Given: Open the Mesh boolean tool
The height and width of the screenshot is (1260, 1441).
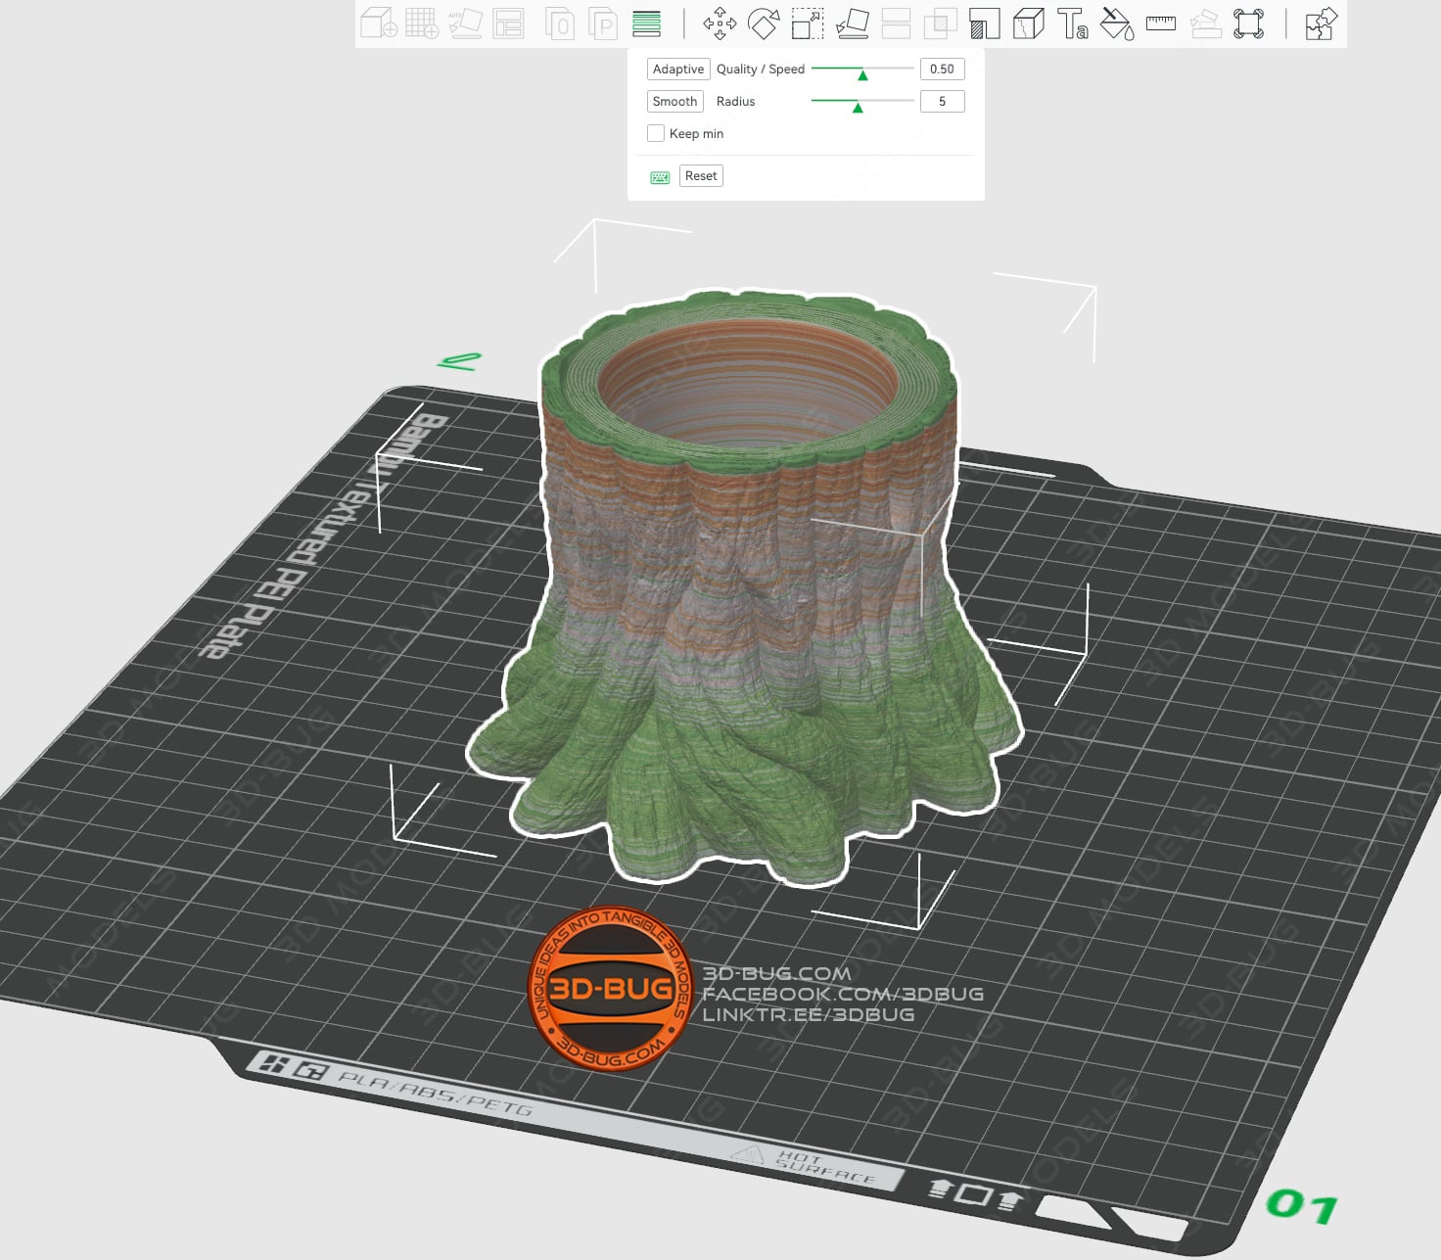Looking at the screenshot, I should [941, 23].
